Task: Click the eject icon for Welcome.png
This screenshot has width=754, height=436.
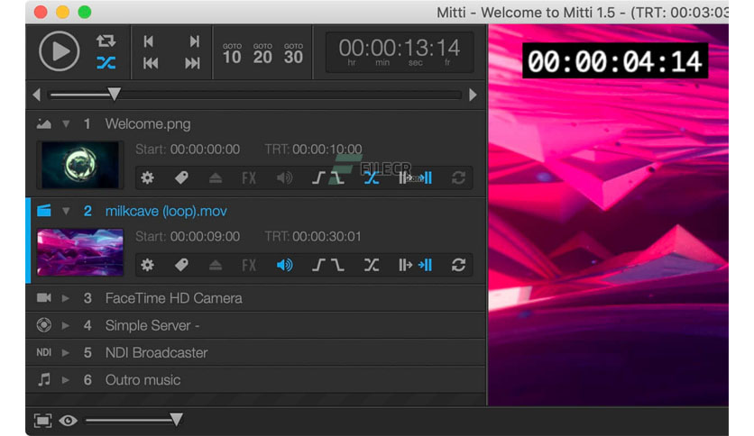Action: coord(216,178)
